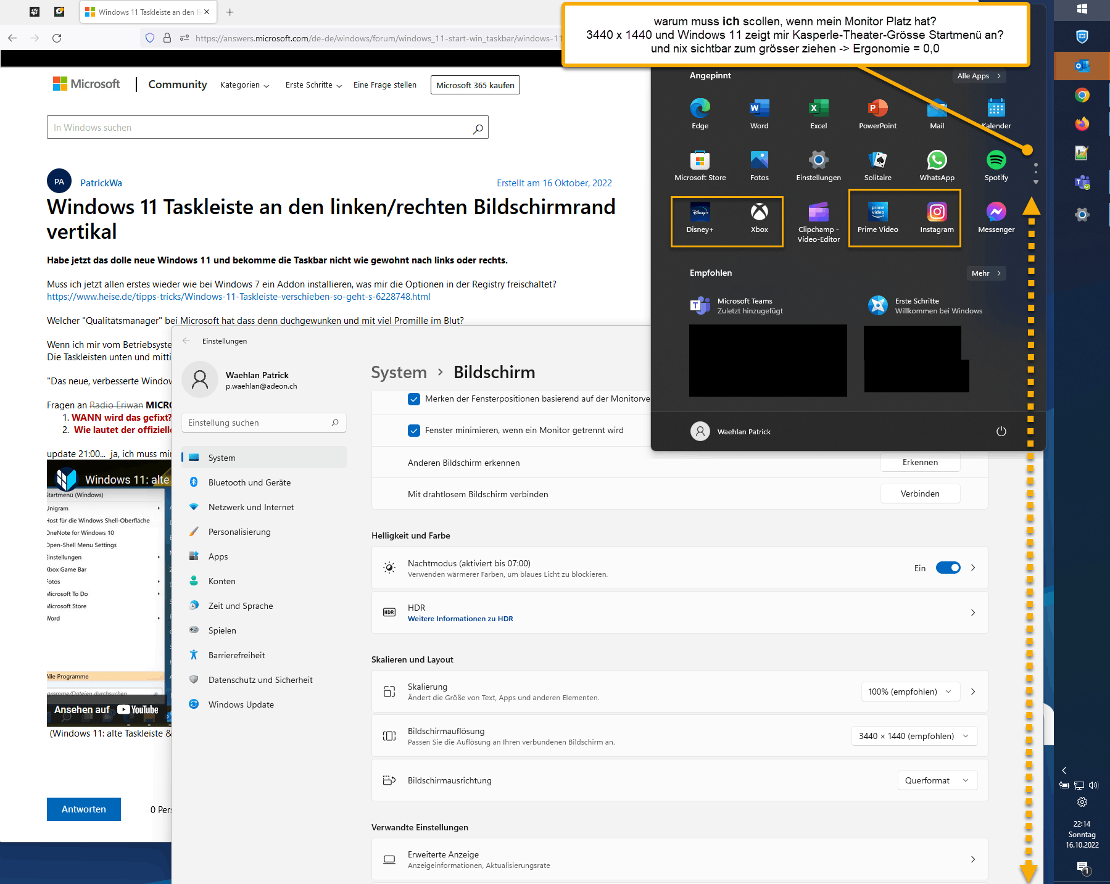Open Firefox from the vertical taskbar
This screenshot has height=884, width=1110.
(x=1082, y=124)
